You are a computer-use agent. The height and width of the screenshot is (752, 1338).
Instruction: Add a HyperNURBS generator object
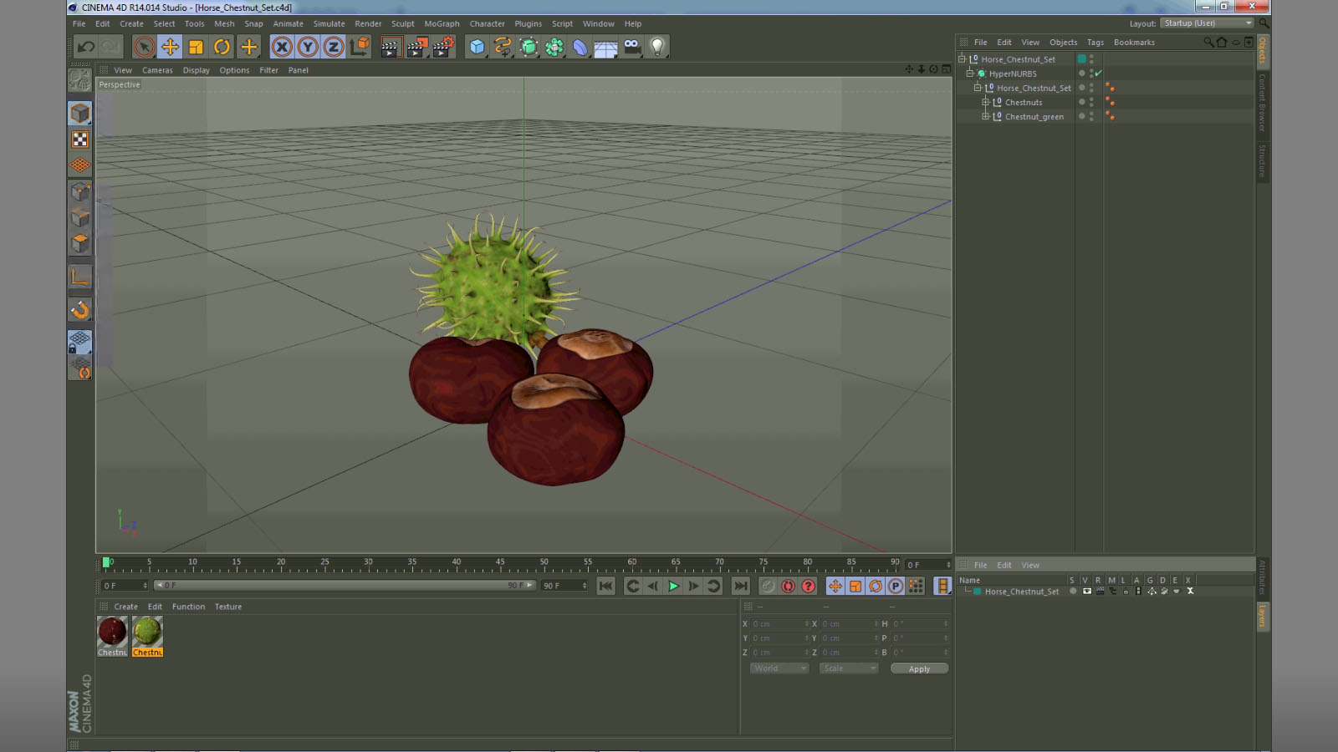pyautogui.click(x=529, y=47)
